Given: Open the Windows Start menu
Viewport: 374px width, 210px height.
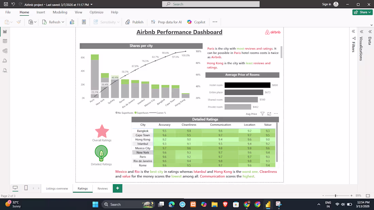Looking at the screenshot, I should pyautogui.click(x=96, y=204).
